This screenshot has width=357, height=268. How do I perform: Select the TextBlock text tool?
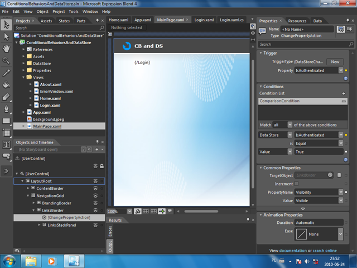pos(6,145)
